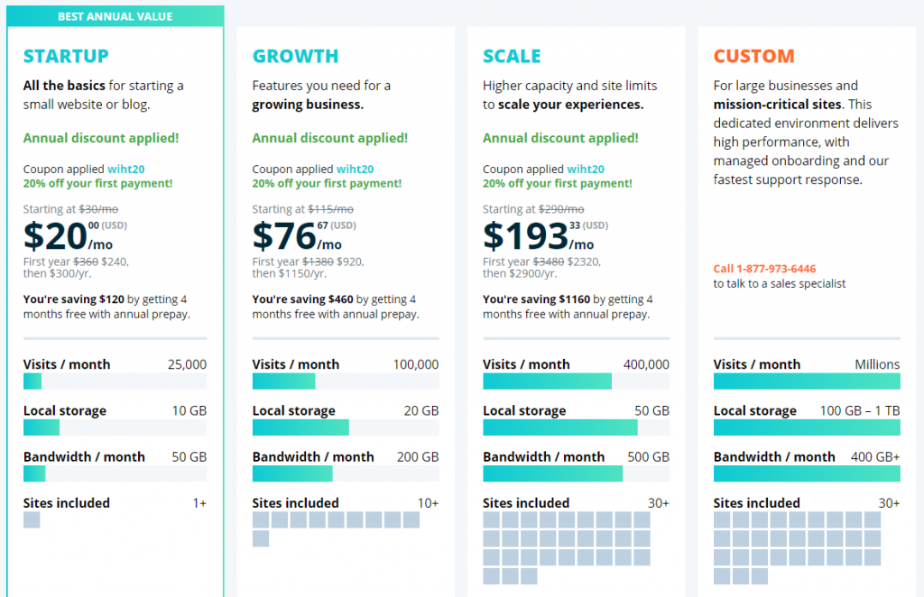Click first site square under Growth plan
Image resolution: width=924 pixels, height=597 pixels.
[261, 519]
